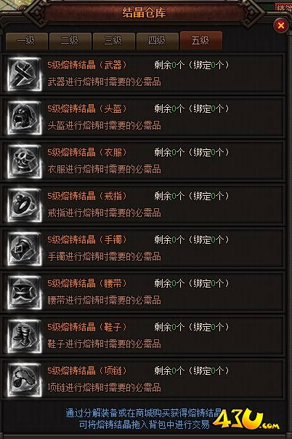Click the 43U.com watermark logo
Image resolution: width=292 pixels, height=439 pixels.
click(x=246, y=420)
